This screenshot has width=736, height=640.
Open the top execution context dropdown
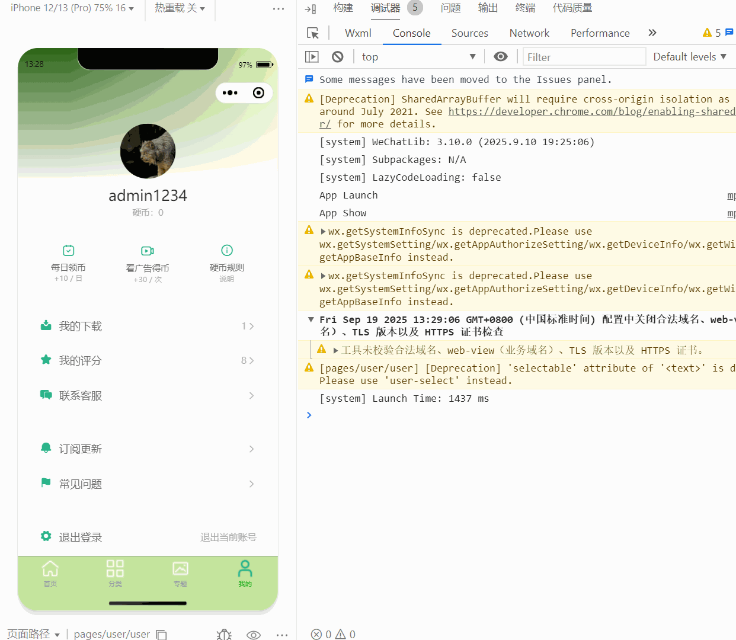pyautogui.click(x=418, y=57)
